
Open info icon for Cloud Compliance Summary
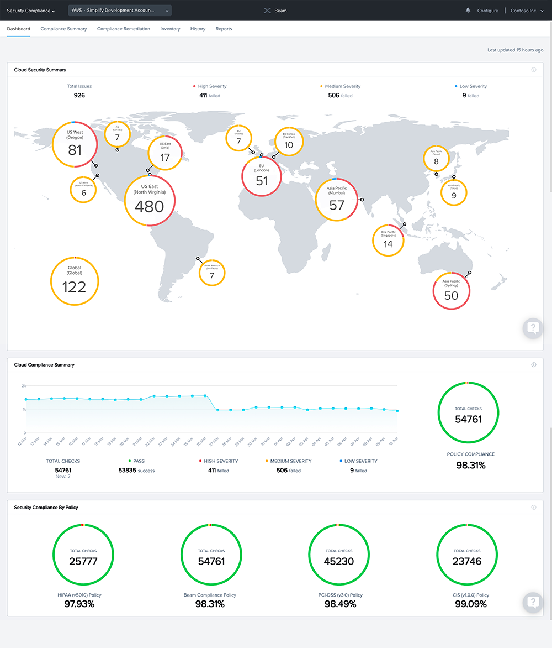tap(533, 365)
